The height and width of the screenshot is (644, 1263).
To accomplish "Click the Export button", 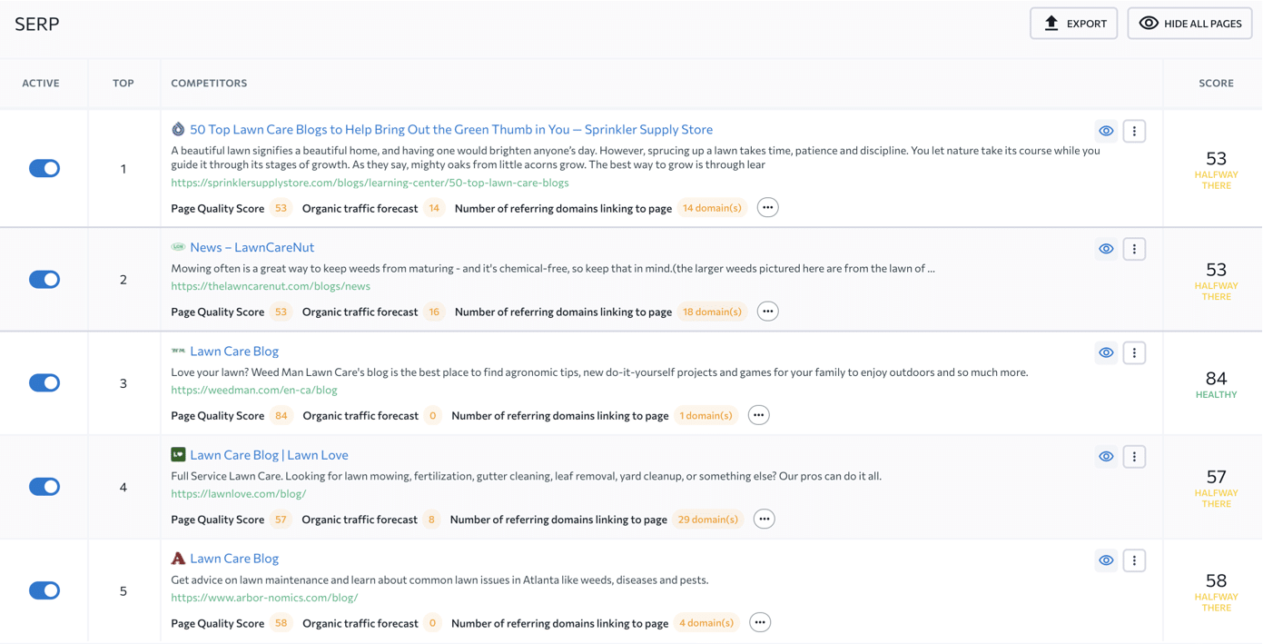I will 1073,24.
